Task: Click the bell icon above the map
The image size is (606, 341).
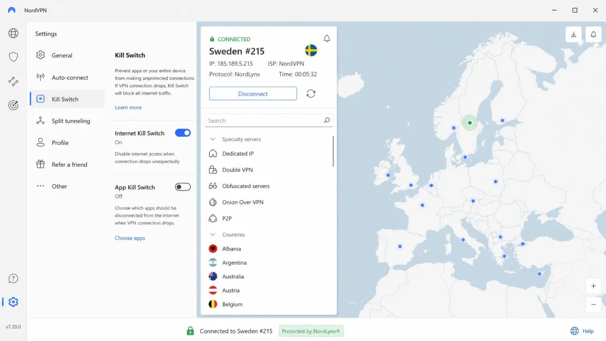Action: click(593, 34)
